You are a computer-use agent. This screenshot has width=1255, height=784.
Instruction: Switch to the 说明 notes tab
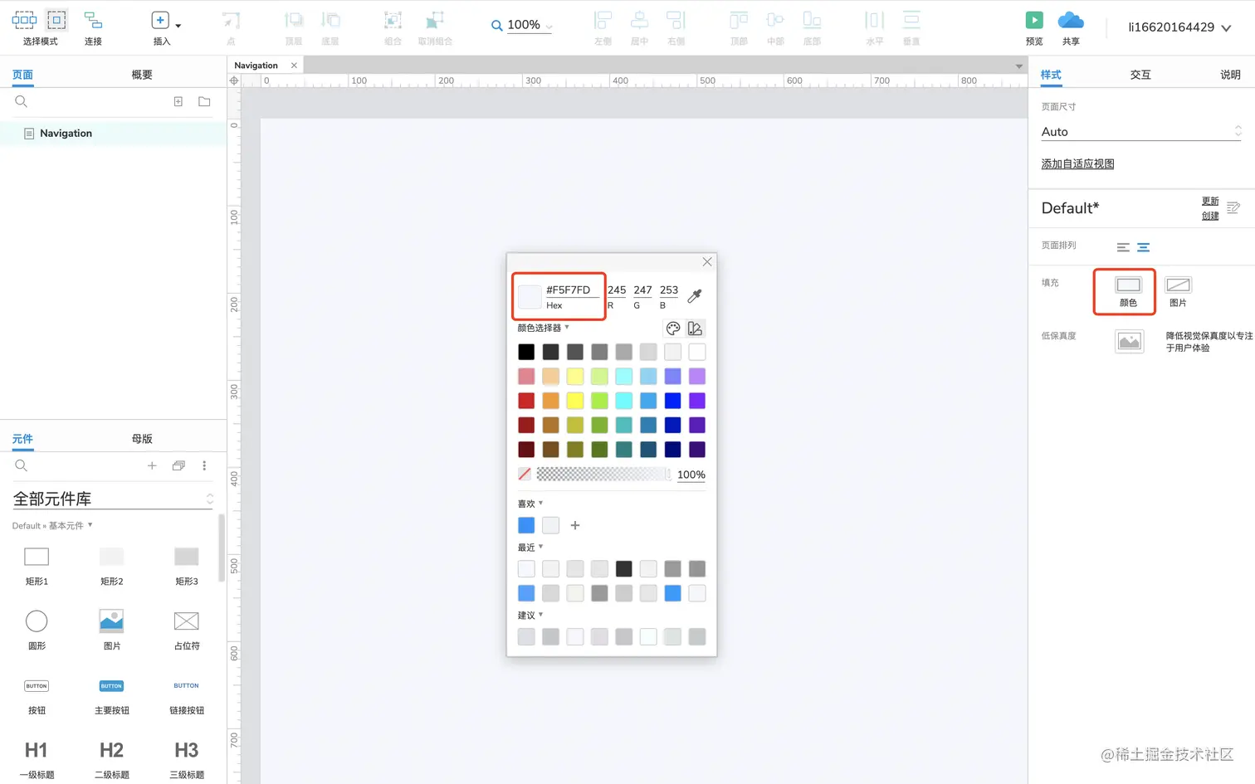tap(1230, 75)
